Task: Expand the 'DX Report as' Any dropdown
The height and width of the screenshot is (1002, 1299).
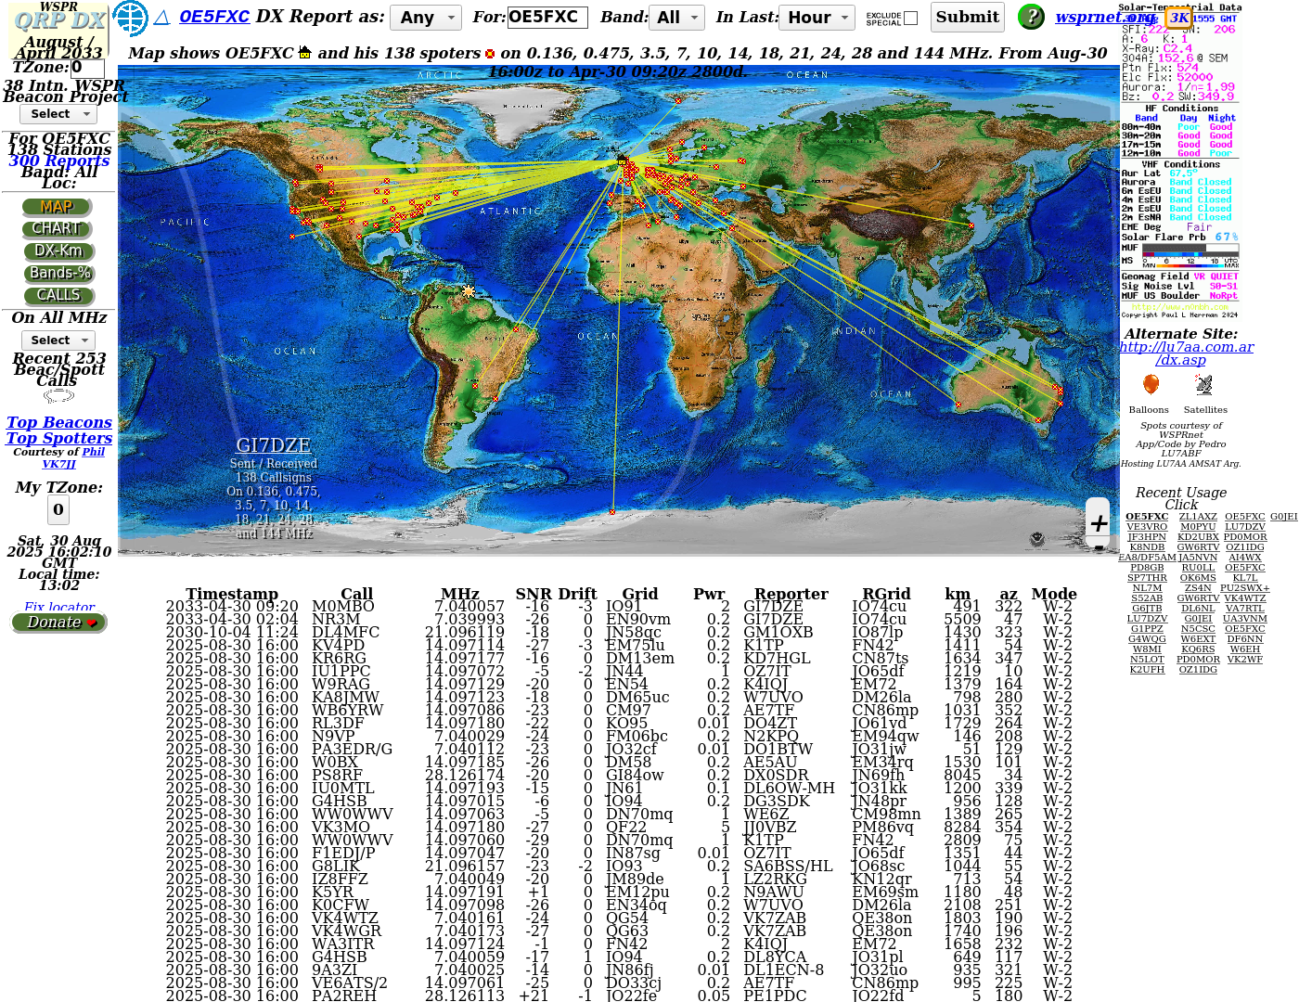Action: [426, 18]
